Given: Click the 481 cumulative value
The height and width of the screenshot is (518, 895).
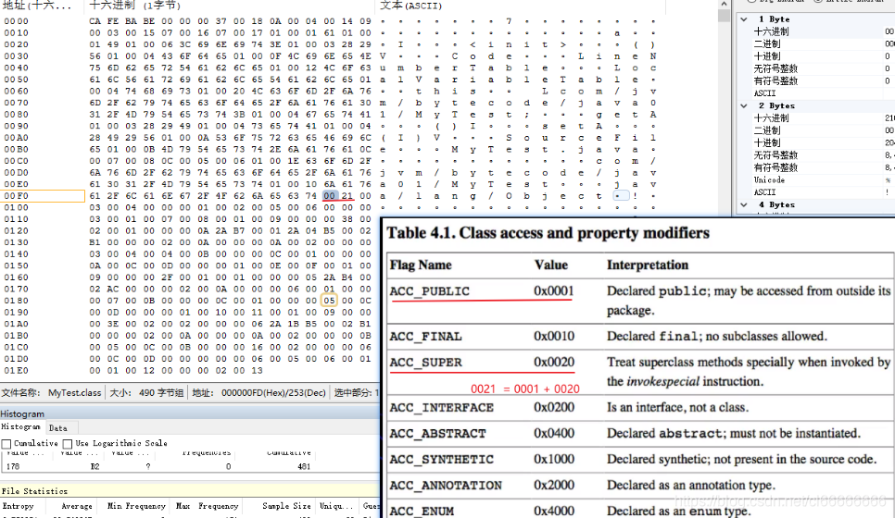Looking at the screenshot, I should [x=304, y=466].
